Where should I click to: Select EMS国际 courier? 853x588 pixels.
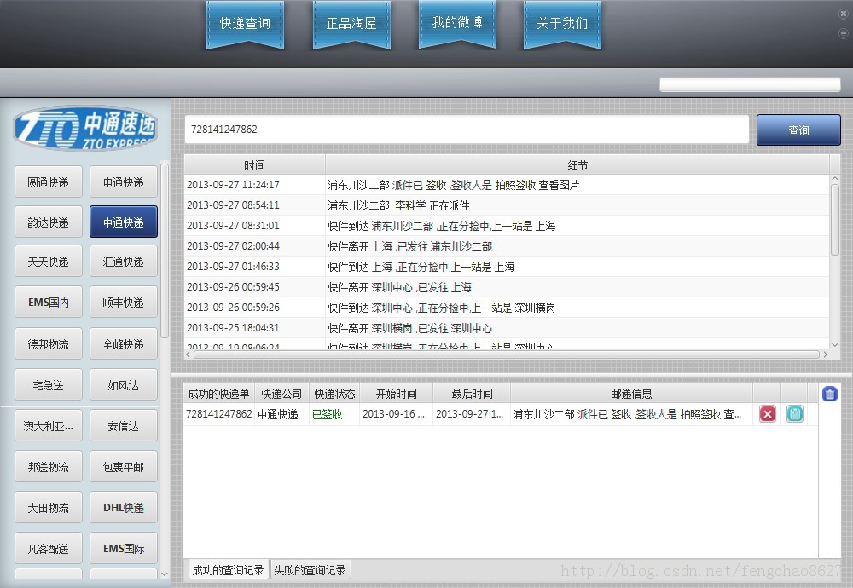tap(124, 548)
